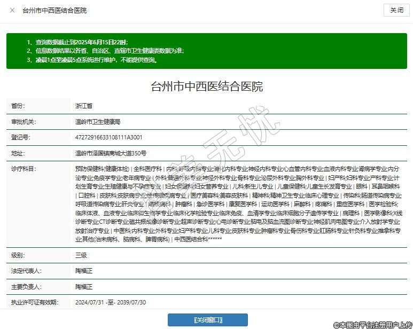Click the second notice line about 卫生健康委 data
Viewport: 413px width, 329px height.
point(105,51)
